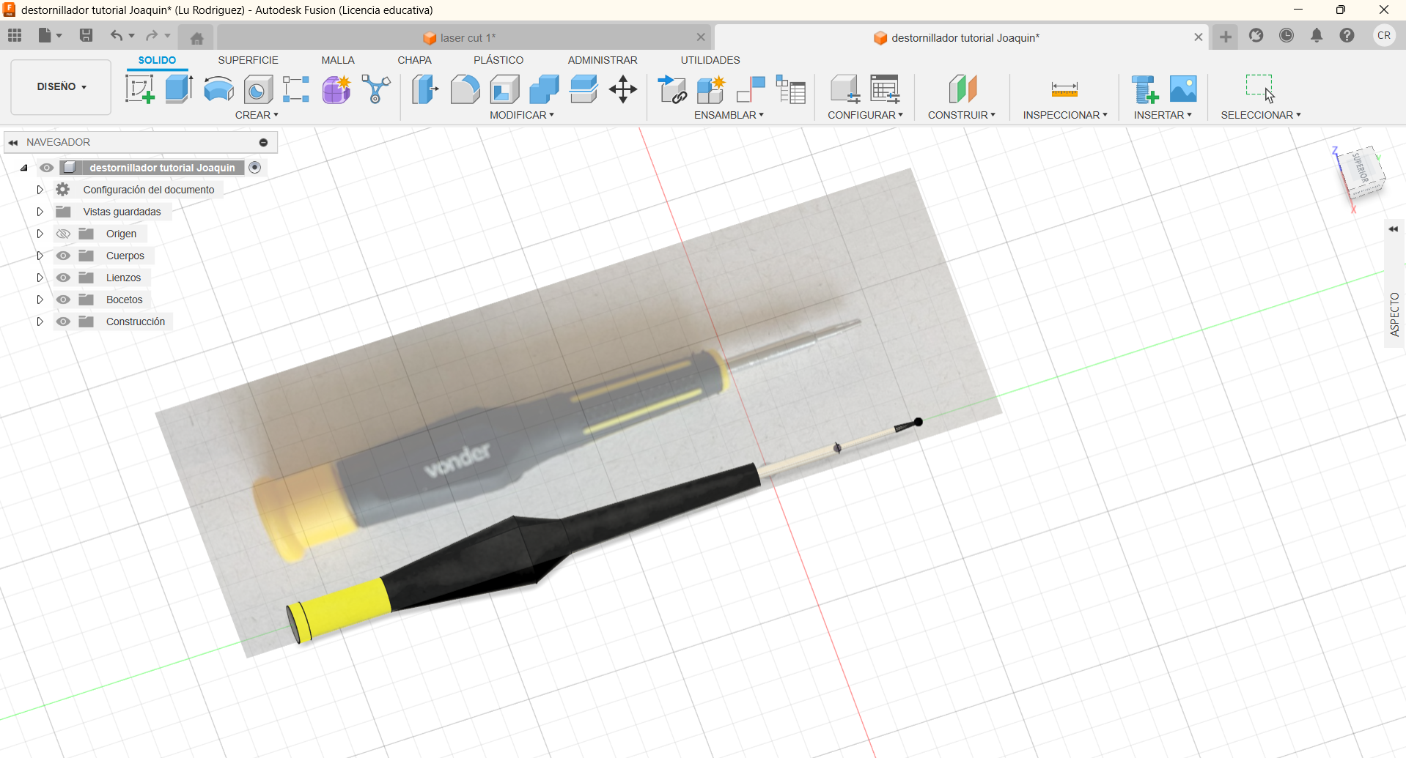Click the Save disk icon
This screenshot has height=758, width=1406.
click(x=86, y=36)
